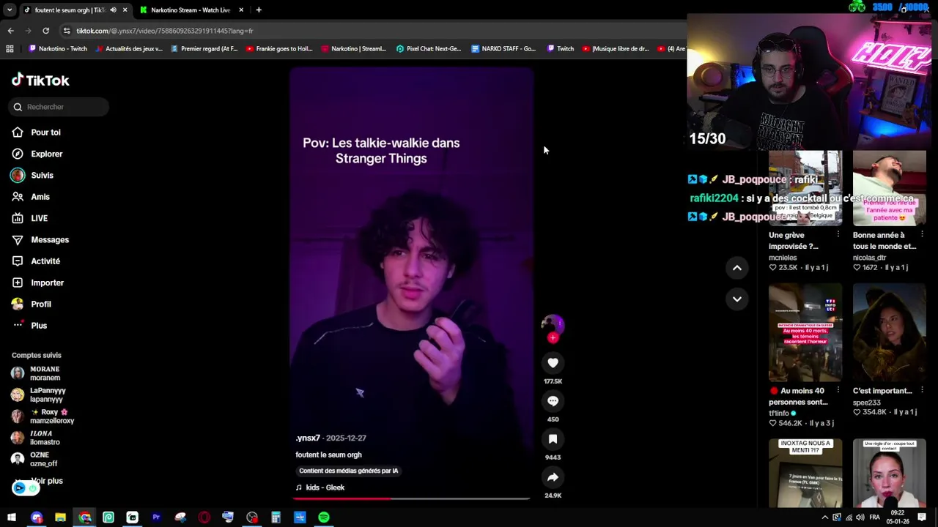Like the video with heart icon
The width and height of the screenshot is (938, 527).
click(x=553, y=362)
